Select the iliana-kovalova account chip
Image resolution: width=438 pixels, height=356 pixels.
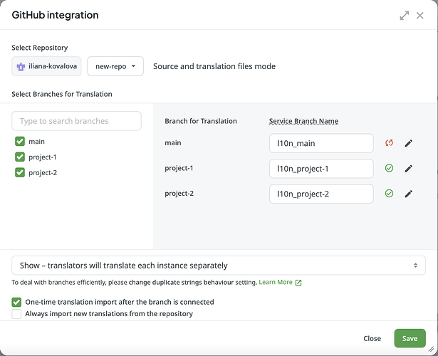click(46, 66)
